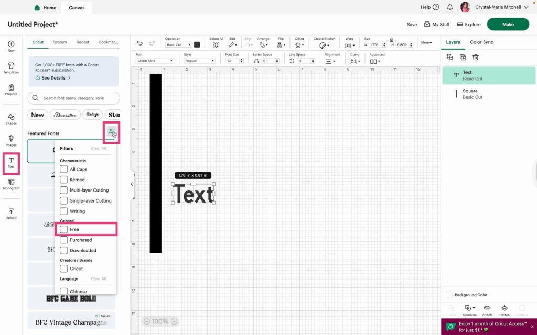The width and height of the screenshot is (537, 335).
Task: Enable Multi-layer Cutting filter
Action: coord(63,190)
